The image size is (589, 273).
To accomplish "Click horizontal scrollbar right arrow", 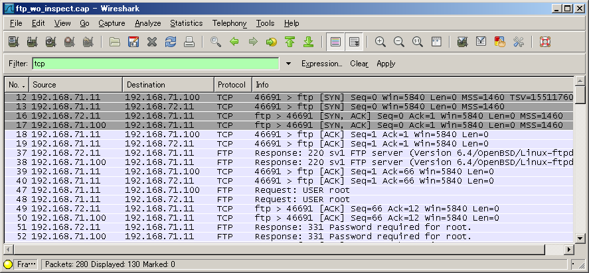I will click(570, 249).
